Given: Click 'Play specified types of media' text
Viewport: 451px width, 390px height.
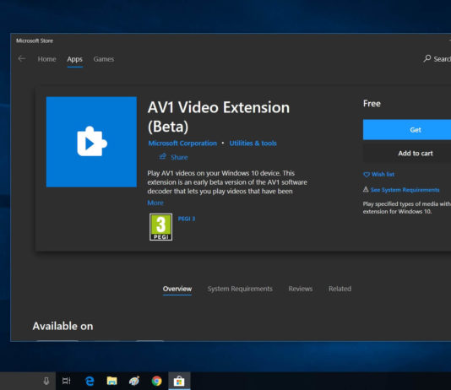Looking at the screenshot, I should pyautogui.click(x=407, y=208).
